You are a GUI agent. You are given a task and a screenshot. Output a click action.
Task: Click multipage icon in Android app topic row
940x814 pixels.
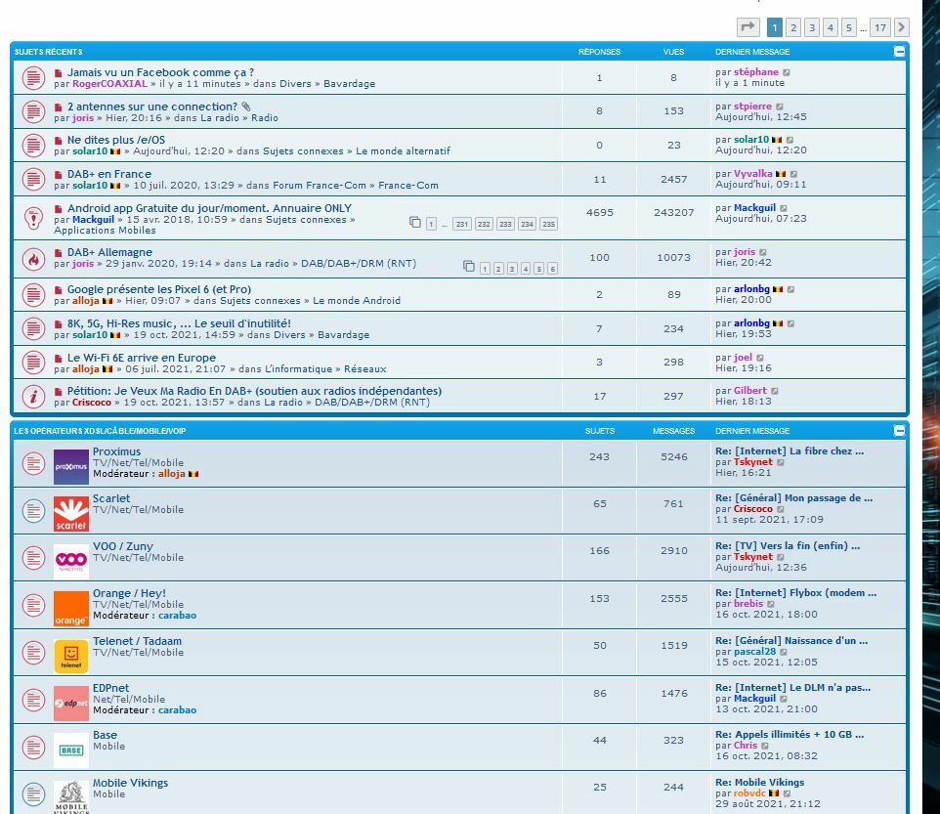tap(415, 223)
